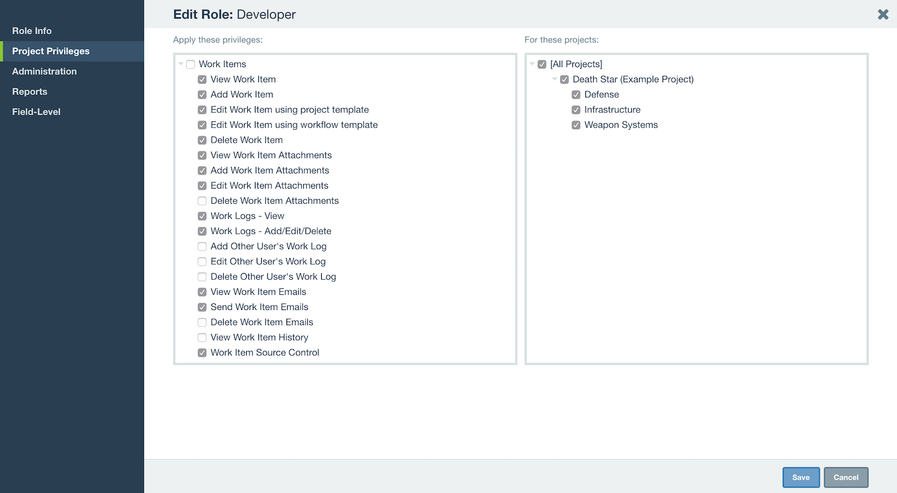Enable Edit Other User's Work Log

(x=202, y=261)
